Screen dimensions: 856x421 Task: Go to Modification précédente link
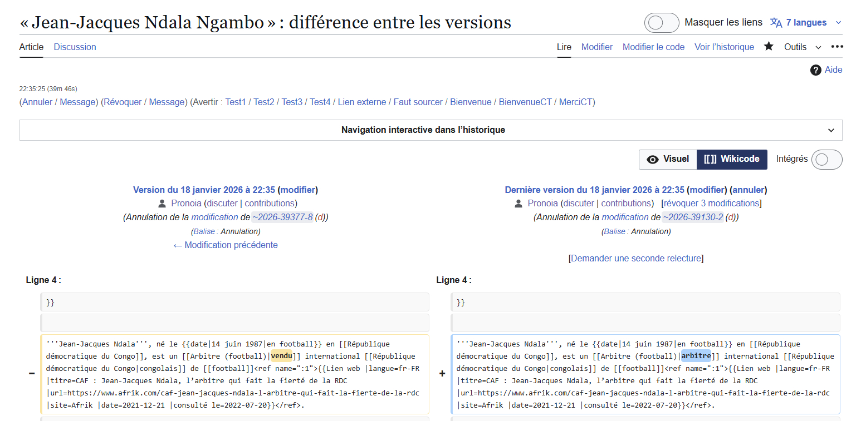(x=226, y=245)
